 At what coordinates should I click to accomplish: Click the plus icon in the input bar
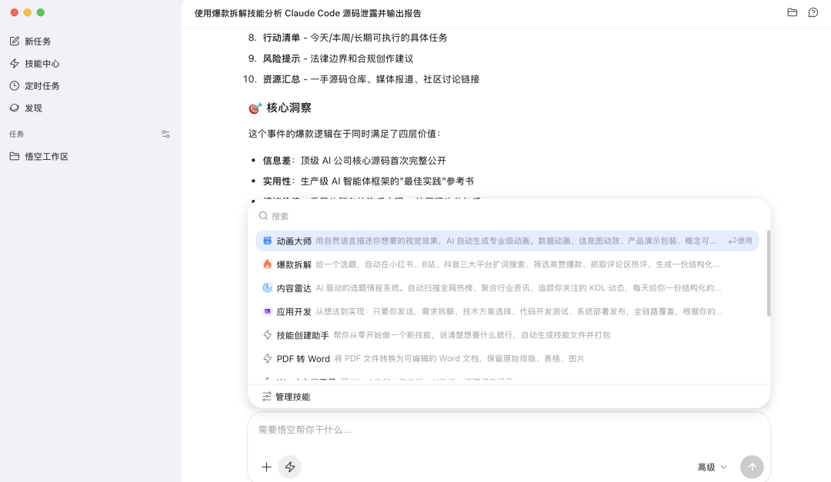click(x=266, y=467)
